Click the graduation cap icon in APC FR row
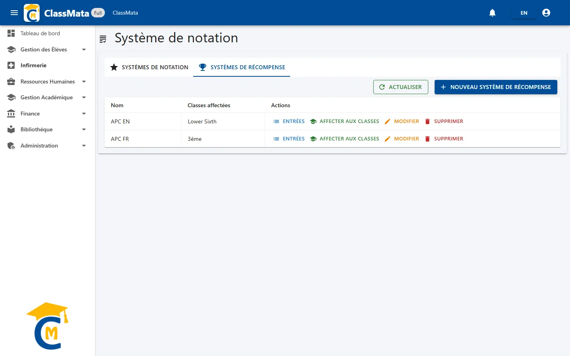 pyautogui.click(x=313, y=139)
